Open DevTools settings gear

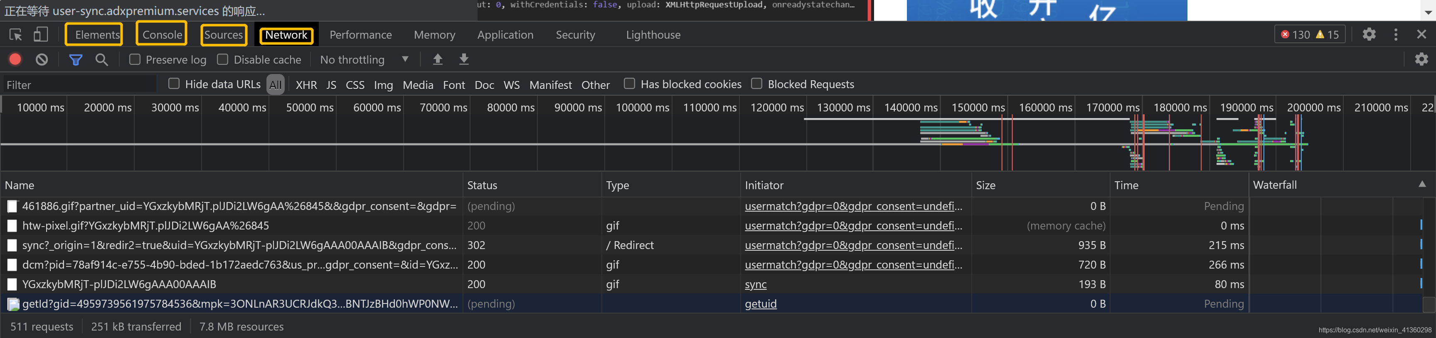pyautogui.click(x=1369, y=35)
